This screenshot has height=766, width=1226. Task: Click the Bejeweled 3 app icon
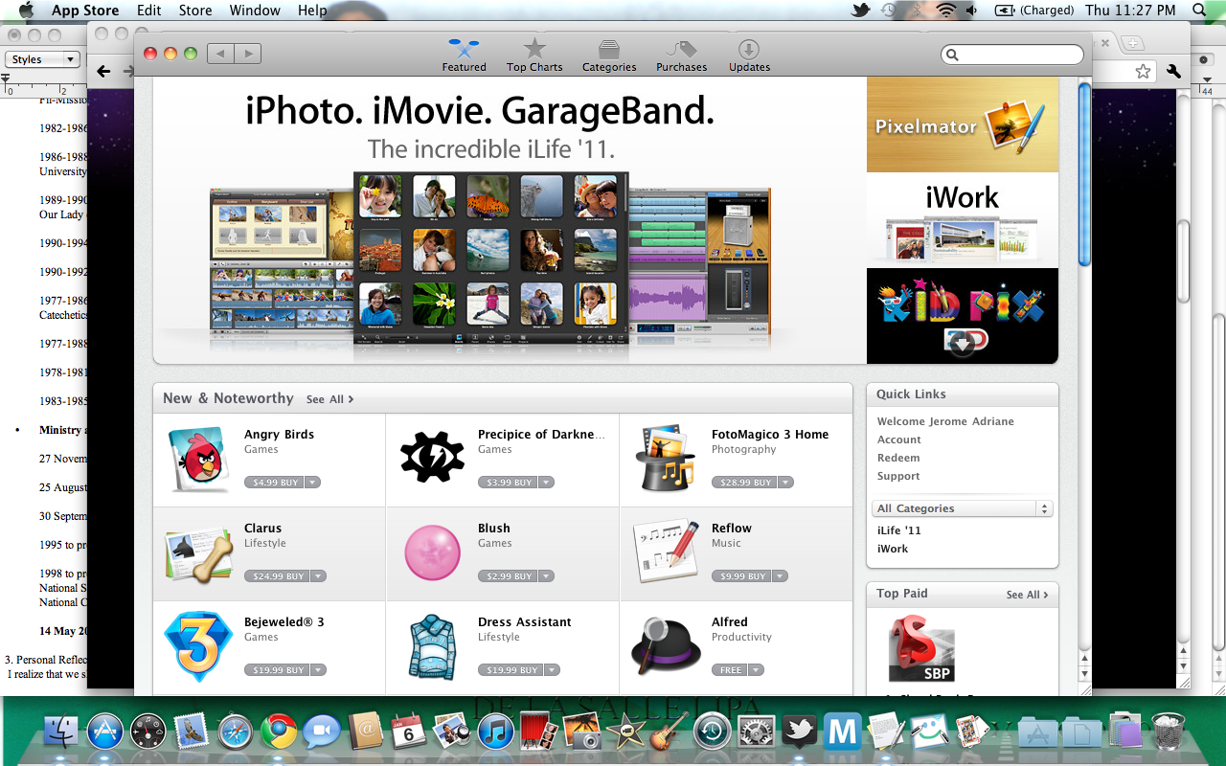(x=199, y=646)
